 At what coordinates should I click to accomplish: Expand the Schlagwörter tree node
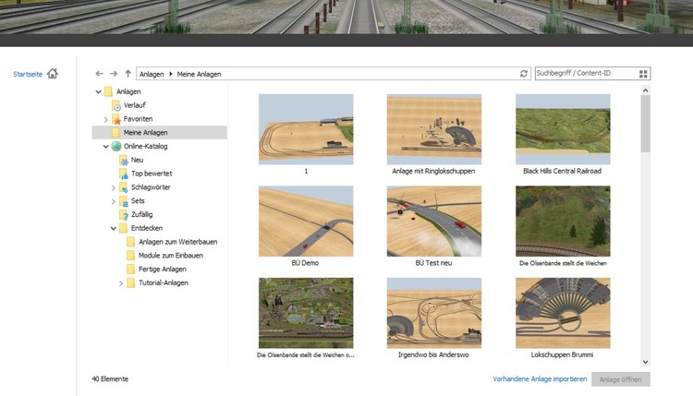pyautogui.click(x=113, y=187)
